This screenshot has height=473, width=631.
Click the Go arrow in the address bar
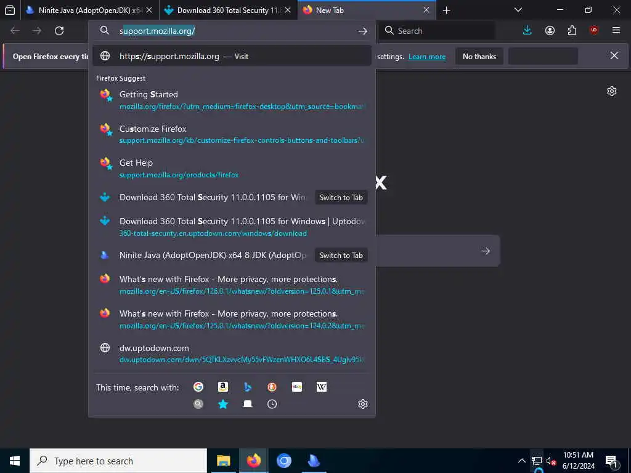362,31
